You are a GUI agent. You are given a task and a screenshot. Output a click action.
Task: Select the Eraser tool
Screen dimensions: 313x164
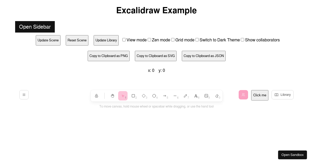pos(217,96)
